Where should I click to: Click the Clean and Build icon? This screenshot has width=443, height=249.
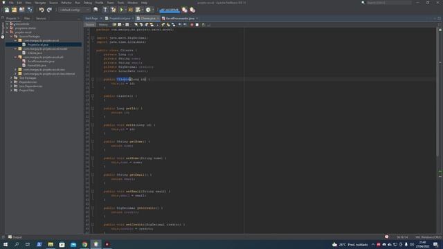113,10
